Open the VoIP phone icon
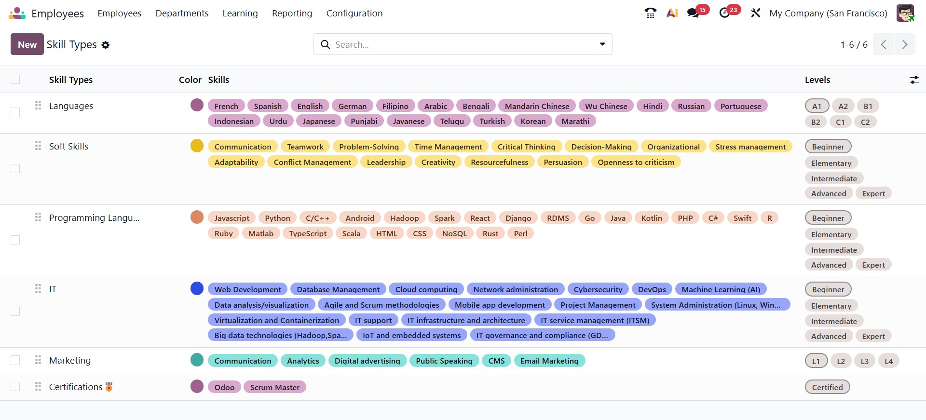The image size is (926, 420). click(x=650, y=13)
